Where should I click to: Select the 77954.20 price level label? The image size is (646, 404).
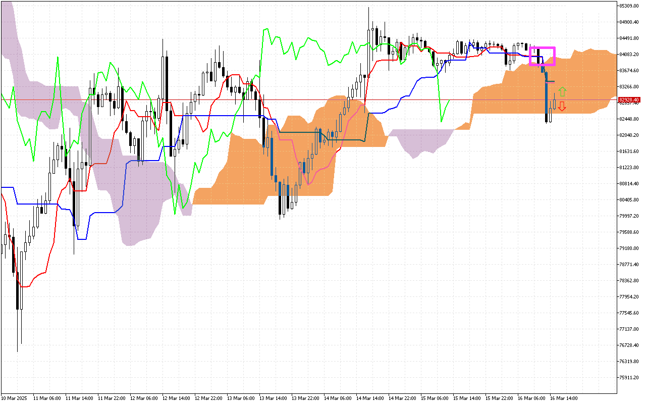click(629, 297)
